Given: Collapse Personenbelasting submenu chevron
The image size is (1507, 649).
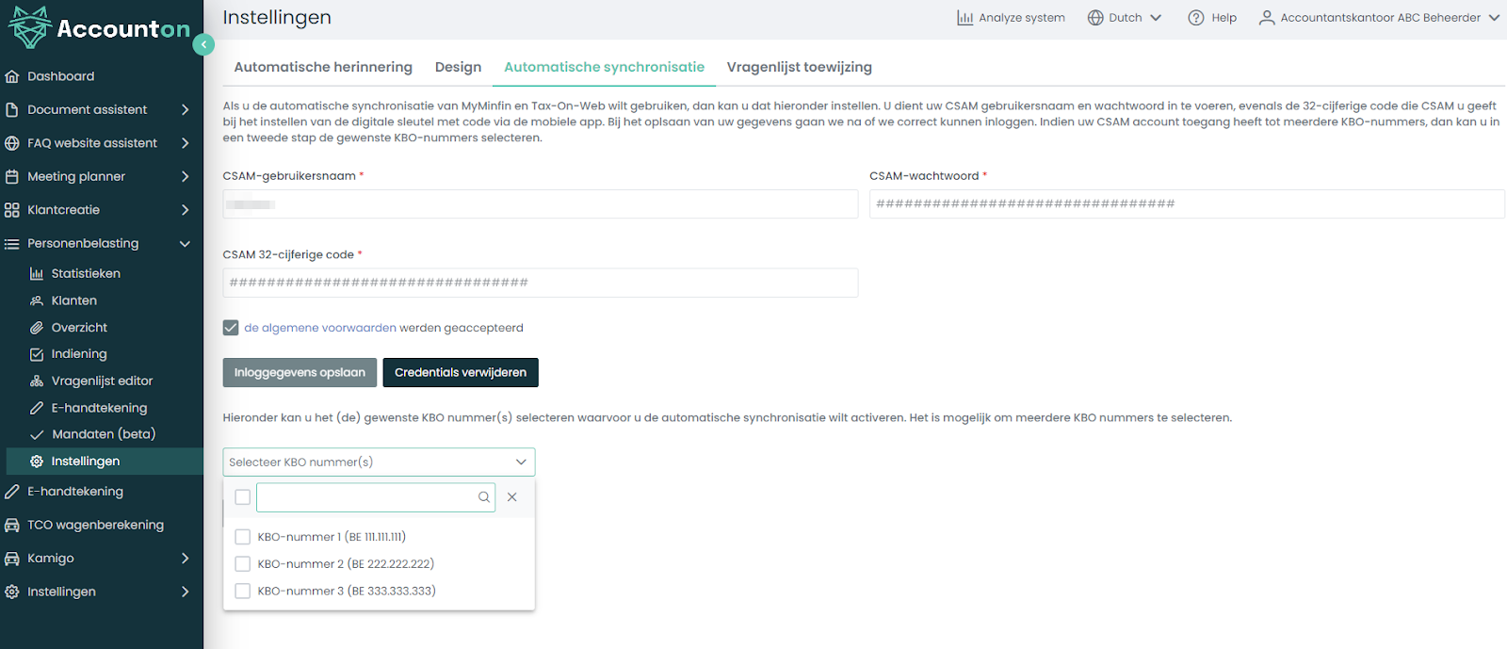Looking at the screenshot, I should coord(185,244).
